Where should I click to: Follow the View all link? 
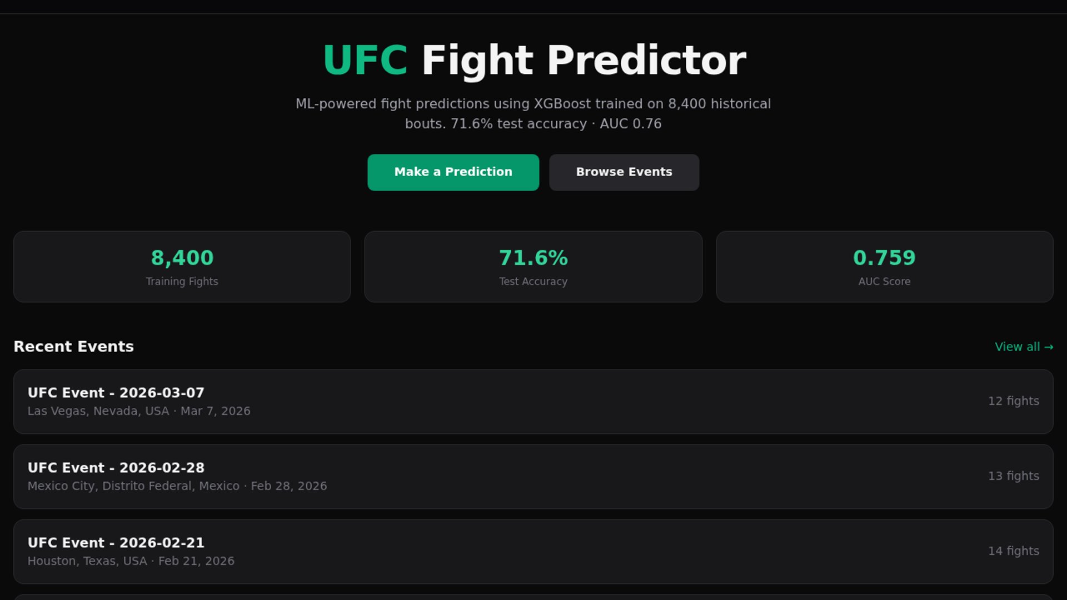pos(1024,347)
